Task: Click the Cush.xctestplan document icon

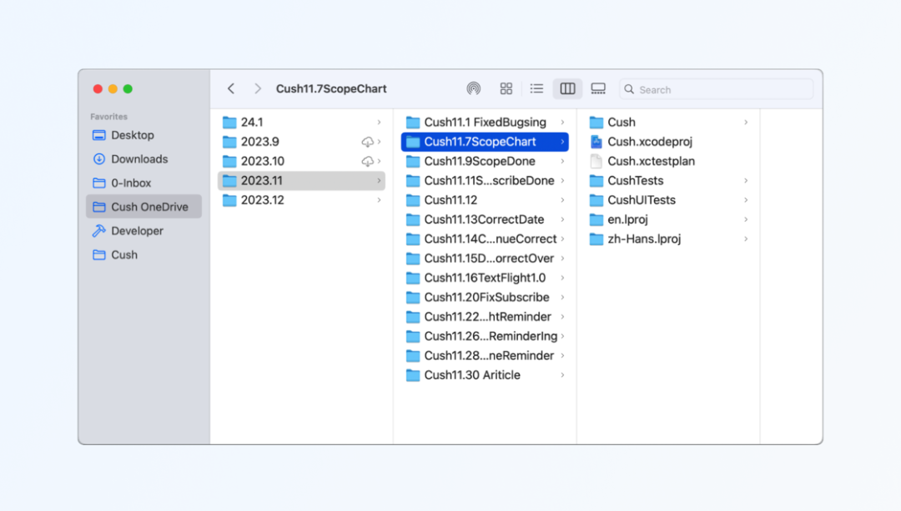Action: tap(596, 162)
